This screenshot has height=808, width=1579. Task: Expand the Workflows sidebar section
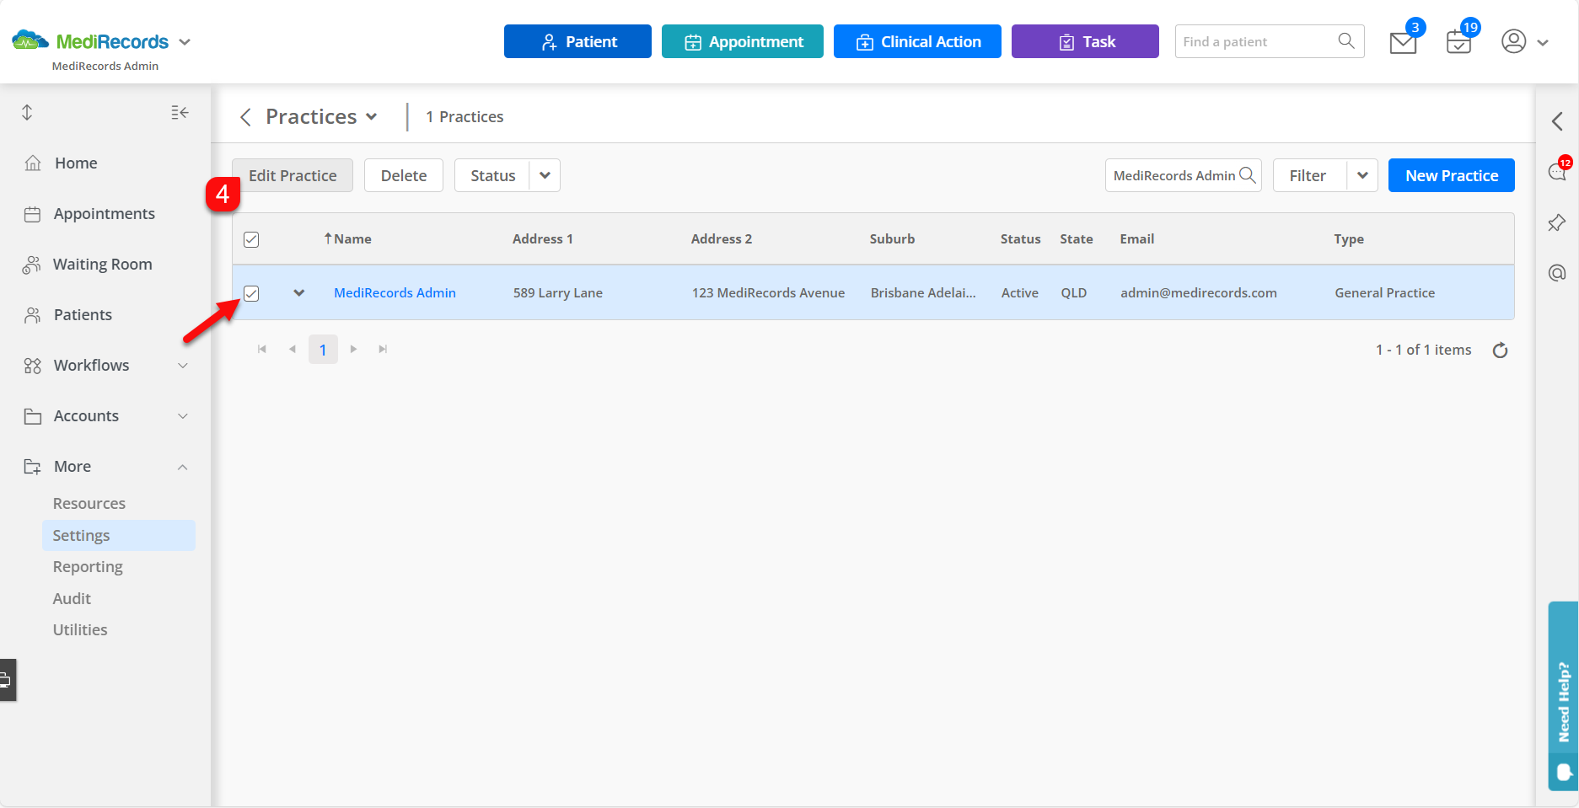coord(183,366)
